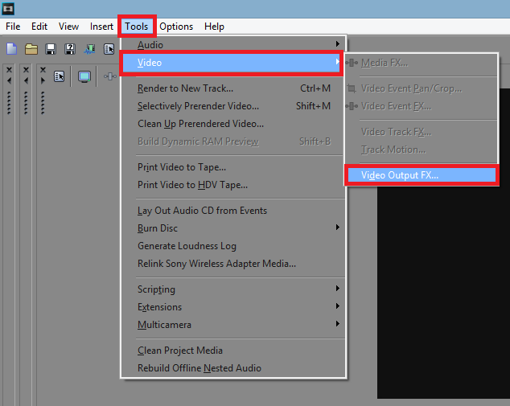Close the leftmost docked panel with X
The height and width of the screenshot is (406, 510).
click(9, 70)
